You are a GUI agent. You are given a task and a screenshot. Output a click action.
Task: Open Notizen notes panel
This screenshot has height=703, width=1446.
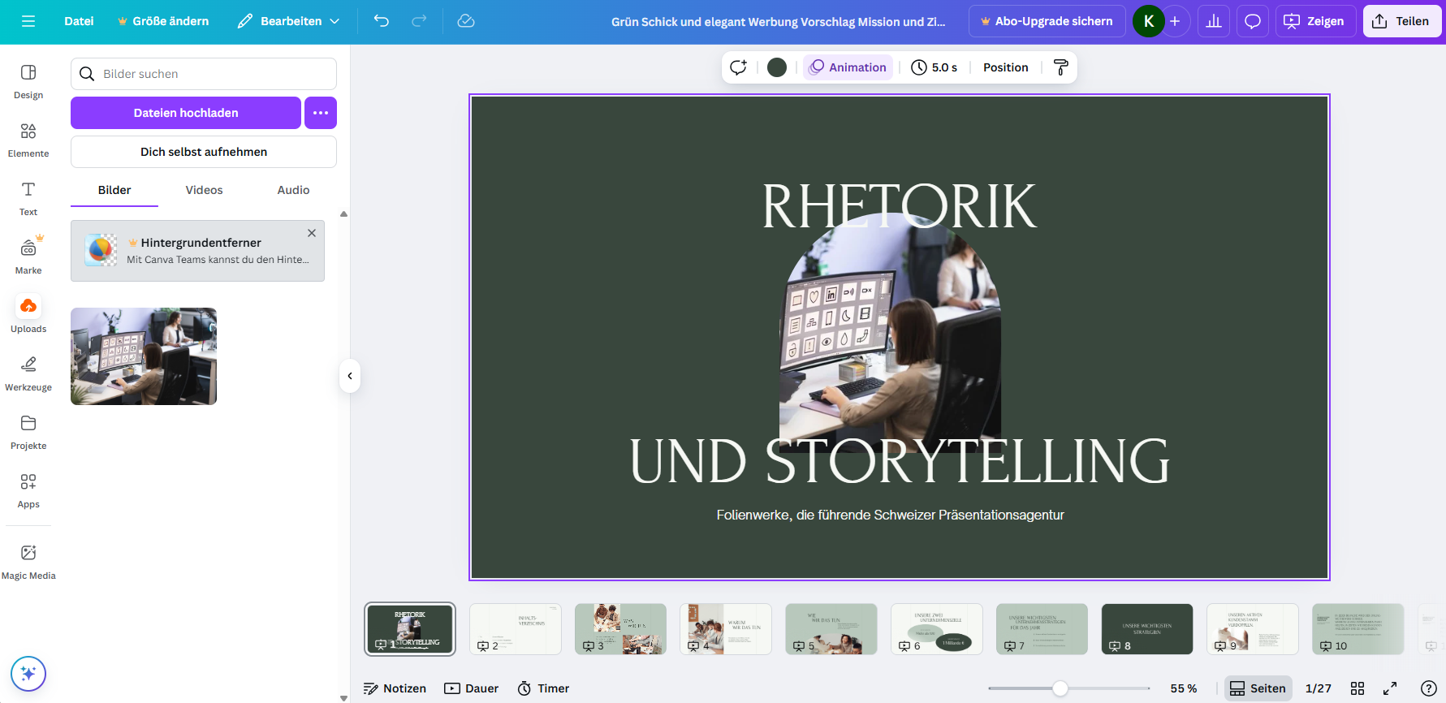pos(395,688)
